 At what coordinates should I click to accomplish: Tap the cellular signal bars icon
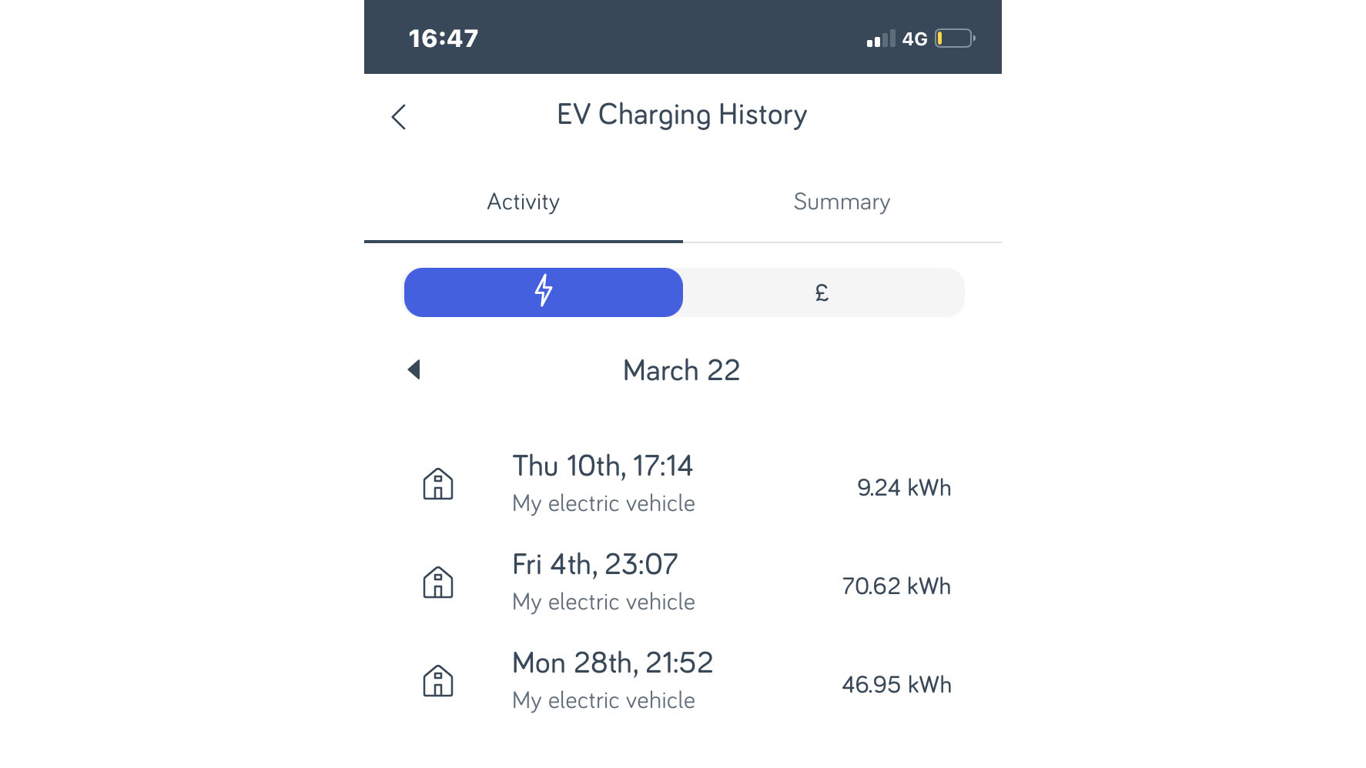[881, 39]
